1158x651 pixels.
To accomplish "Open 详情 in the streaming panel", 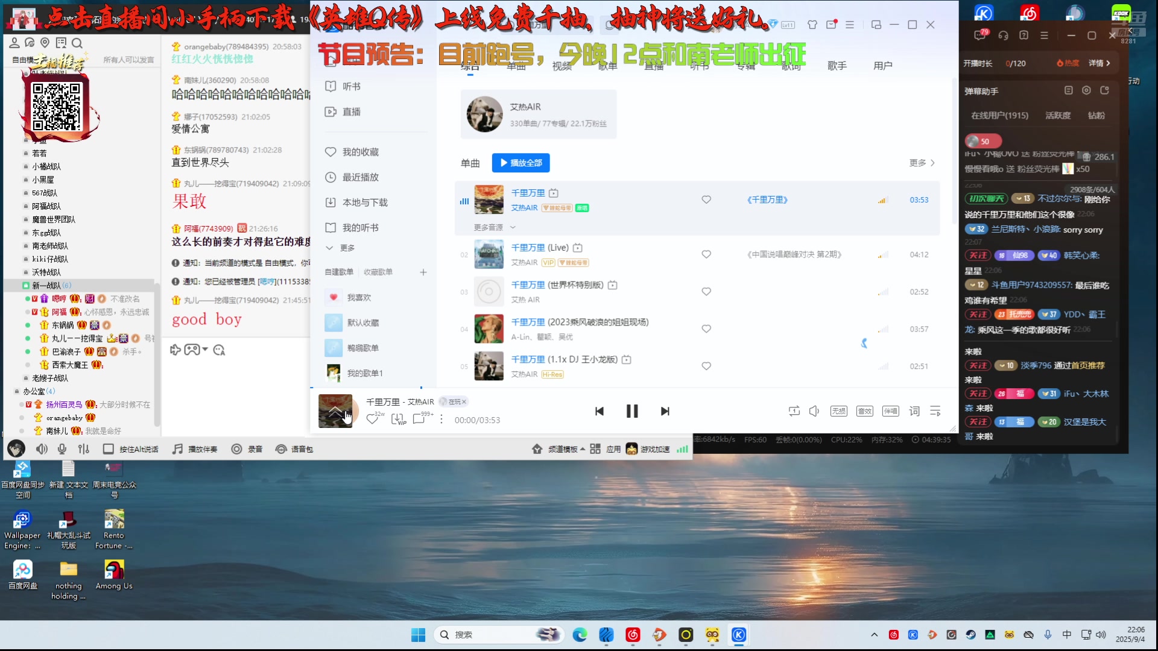I will coord(1099,63).
